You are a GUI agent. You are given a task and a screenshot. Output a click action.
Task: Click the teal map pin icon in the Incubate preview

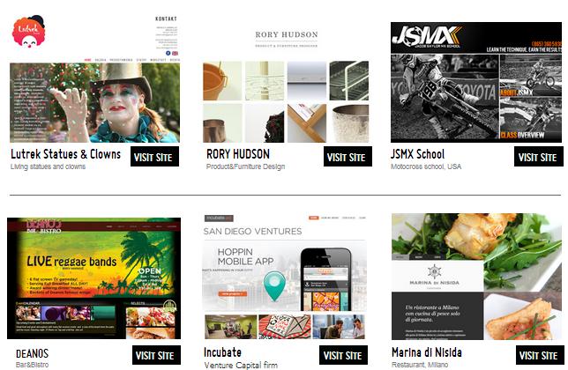274,286
